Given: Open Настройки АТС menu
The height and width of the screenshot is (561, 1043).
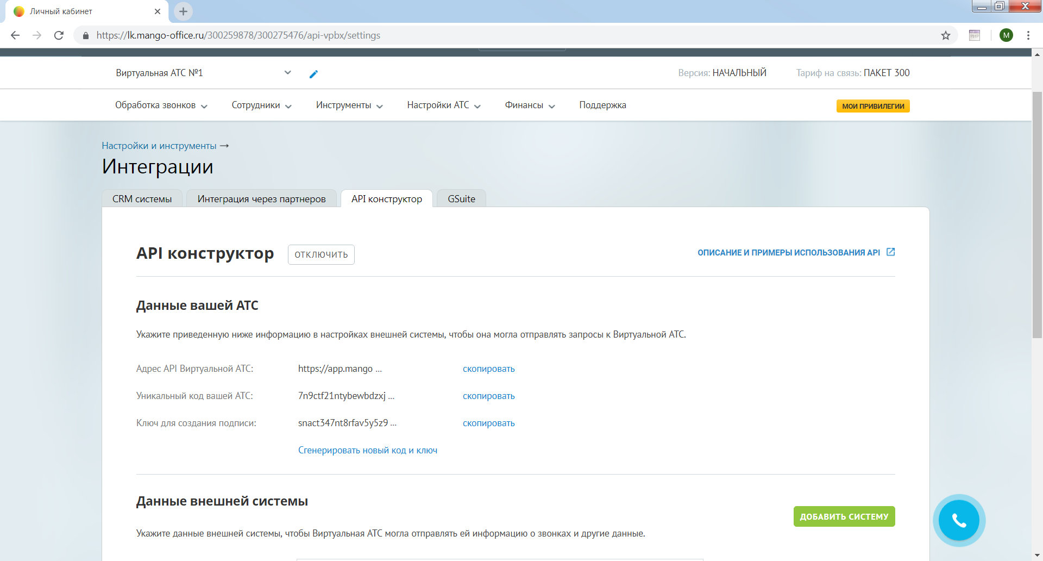Looking at the screenshot, I should pyautogui.click(x=444, y=105).
